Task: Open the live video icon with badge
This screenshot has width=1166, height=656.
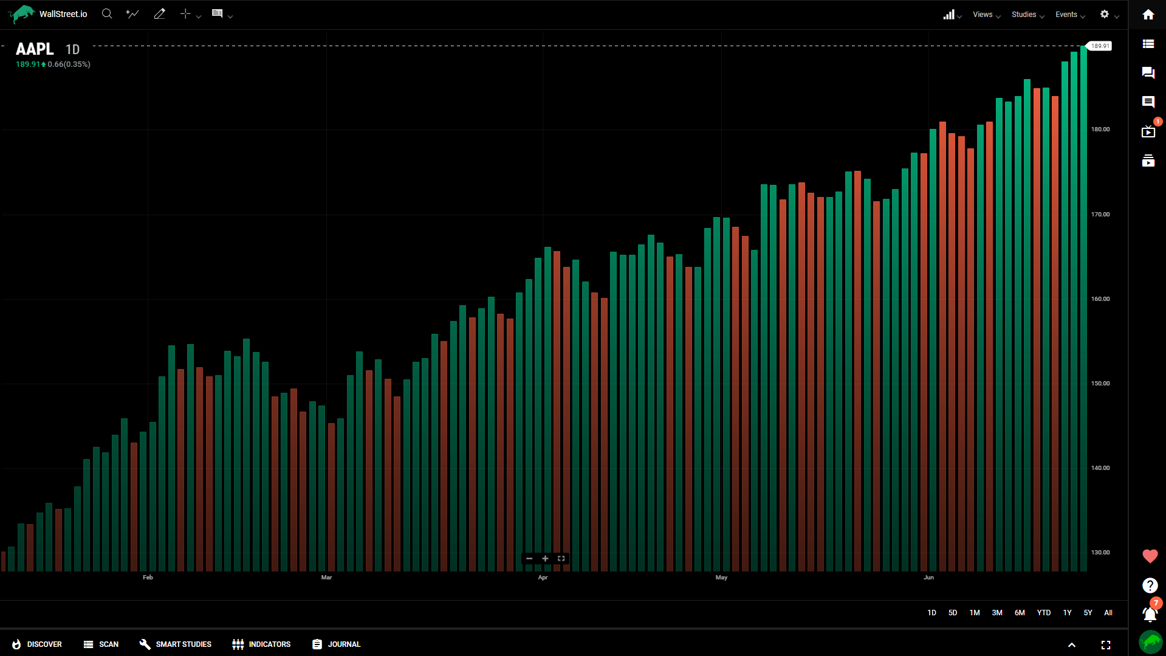Action: pos(1148,132)
